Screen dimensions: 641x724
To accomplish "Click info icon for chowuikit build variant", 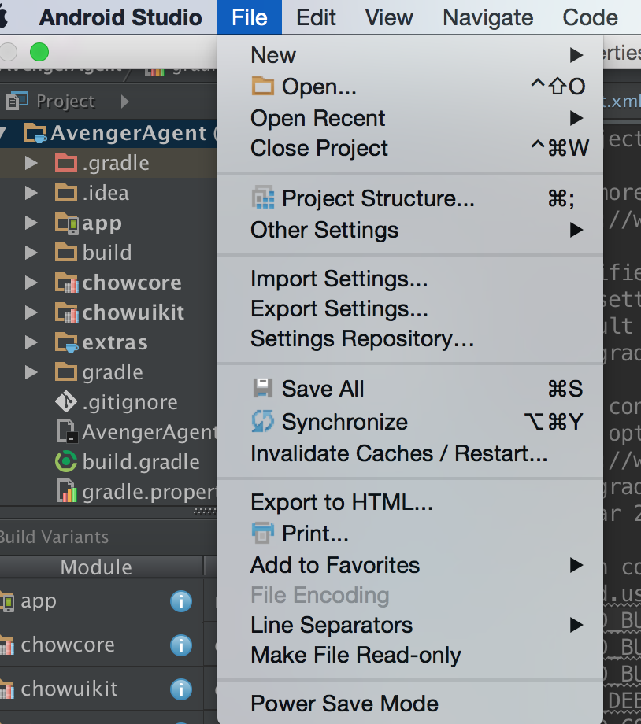I will click(180, 689).
